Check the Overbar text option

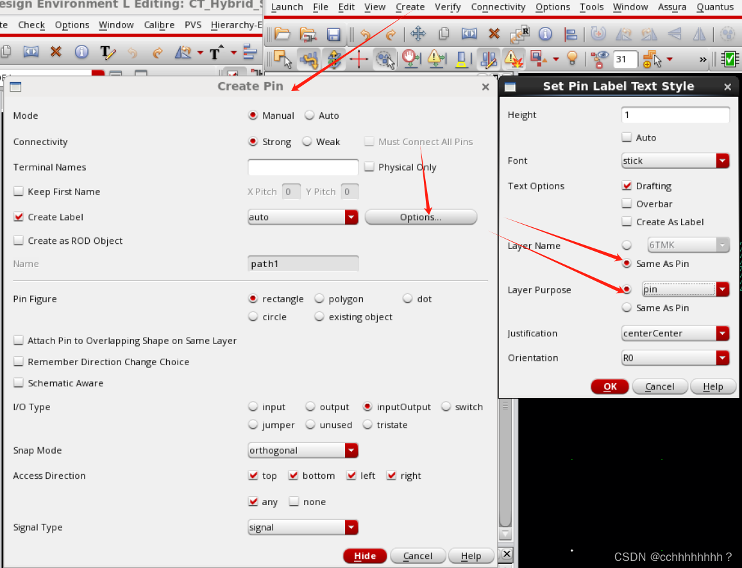pyautogui.click(x=627, y=203)
